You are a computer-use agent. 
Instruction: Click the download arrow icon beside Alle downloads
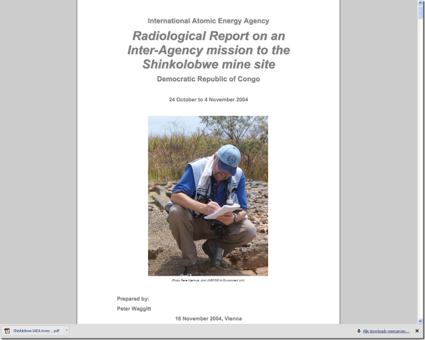click(359, 331)
